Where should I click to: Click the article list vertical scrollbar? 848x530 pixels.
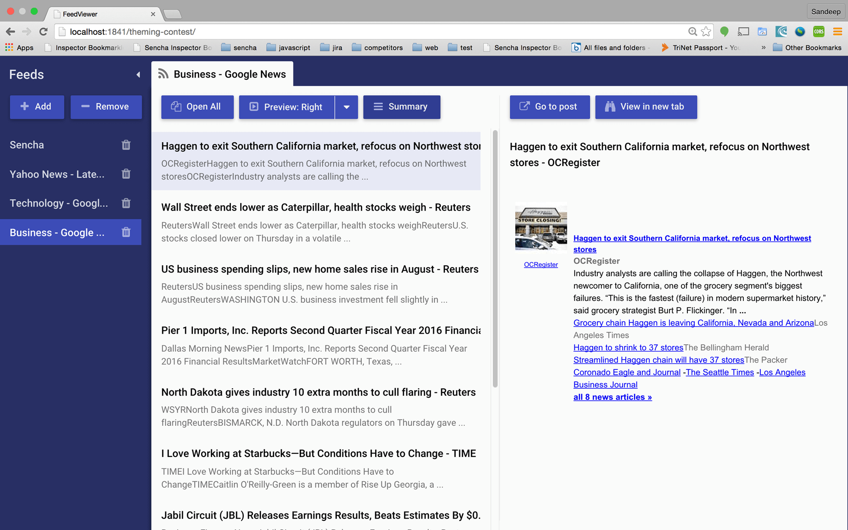pyautogui.click(x=495, y=259)
